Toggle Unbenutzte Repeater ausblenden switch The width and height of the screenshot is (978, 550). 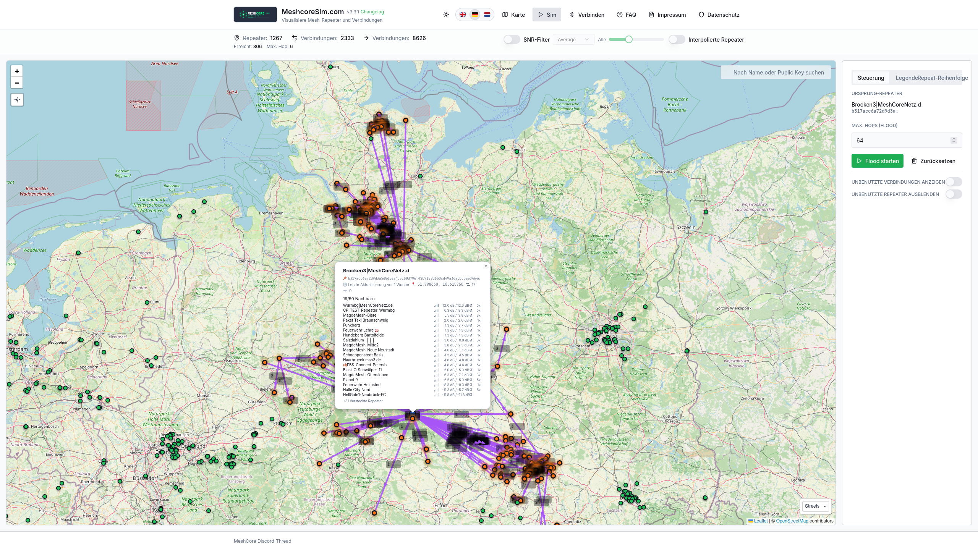[954, 194]
